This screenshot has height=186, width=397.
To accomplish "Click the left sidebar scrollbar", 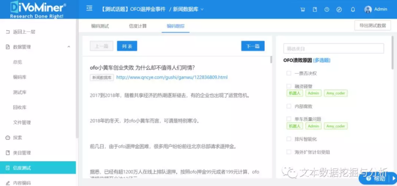I will [x=77, y=78].
